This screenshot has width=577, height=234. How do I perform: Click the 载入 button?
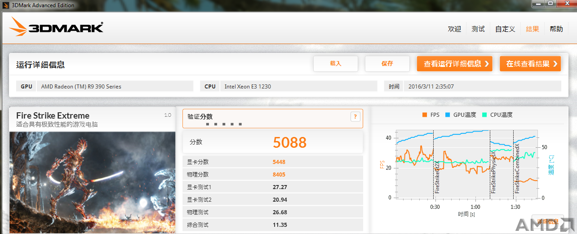(336, 64)
